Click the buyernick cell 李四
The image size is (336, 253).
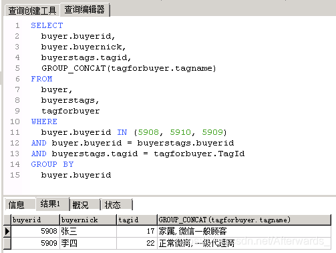coord(88,243)
